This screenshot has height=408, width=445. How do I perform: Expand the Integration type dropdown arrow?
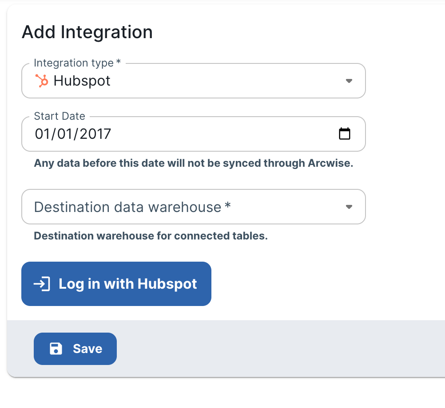[x=349, y=81]
